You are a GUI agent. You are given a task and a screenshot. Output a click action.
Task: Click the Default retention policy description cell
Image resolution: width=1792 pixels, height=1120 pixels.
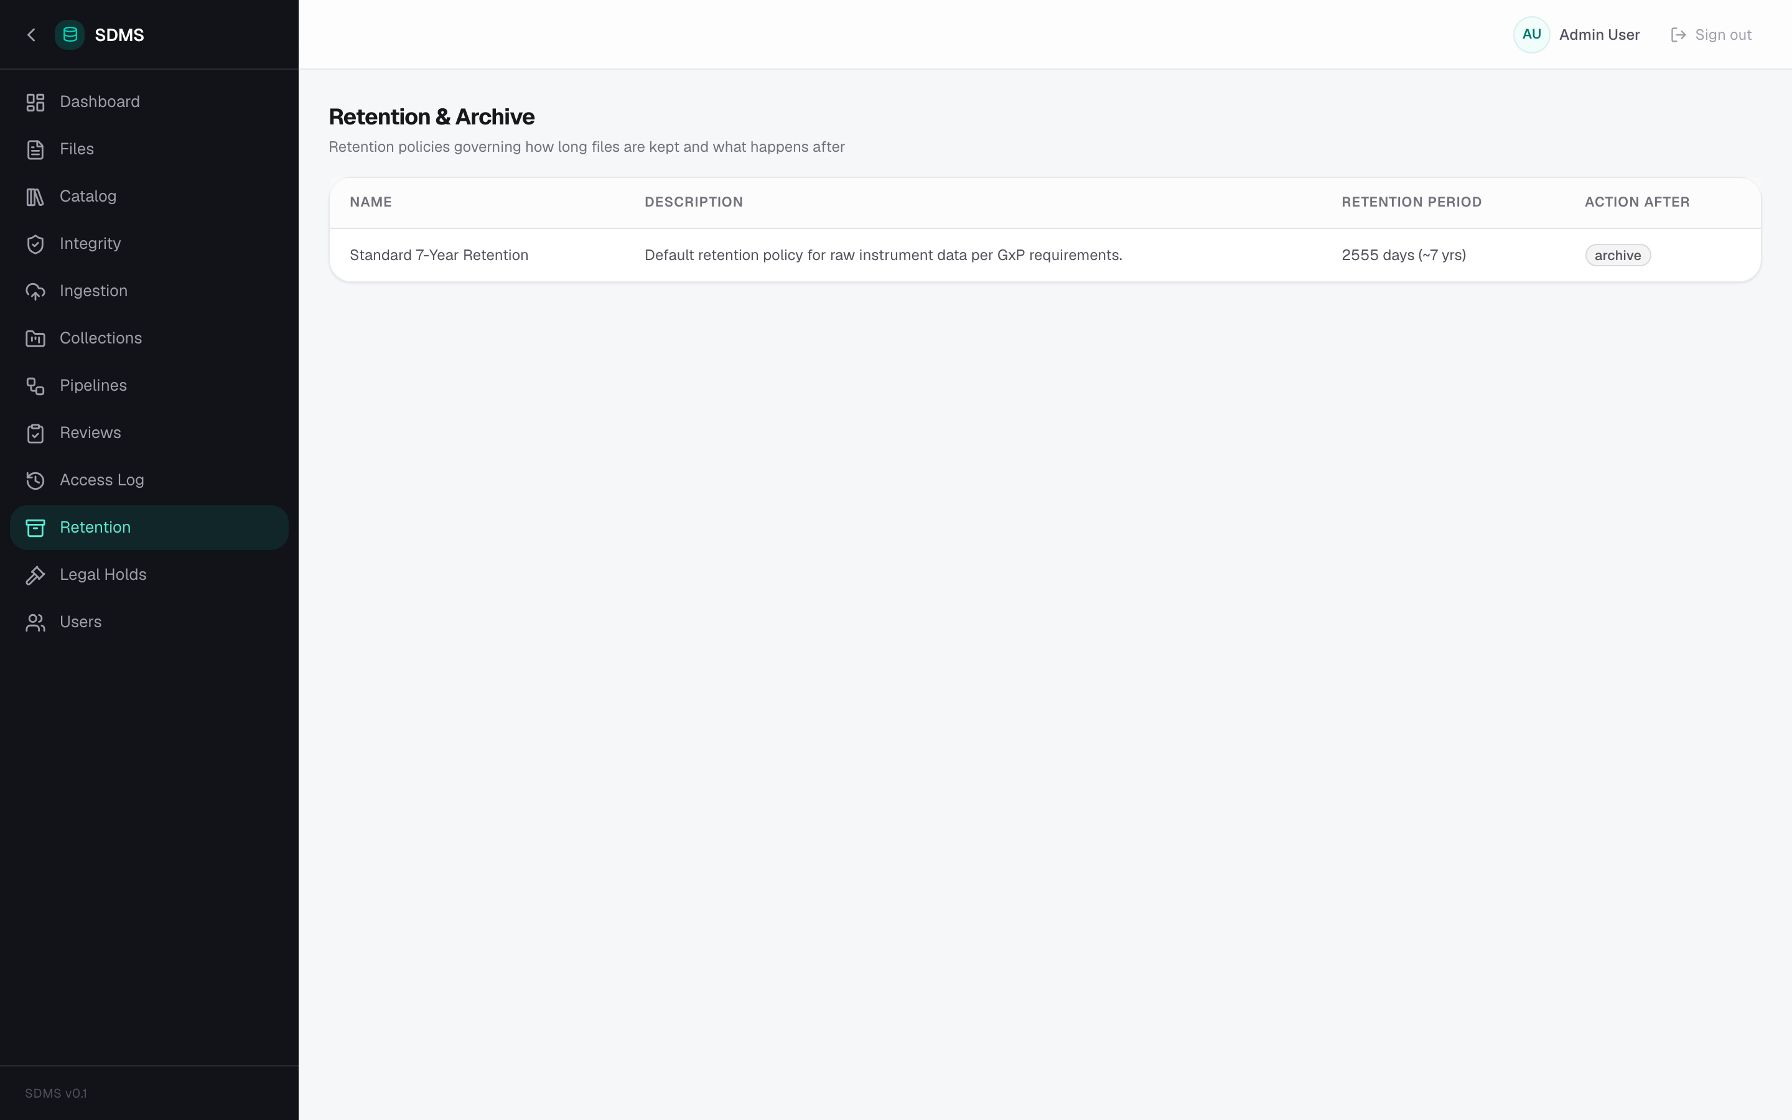click(x=883, y=256)
